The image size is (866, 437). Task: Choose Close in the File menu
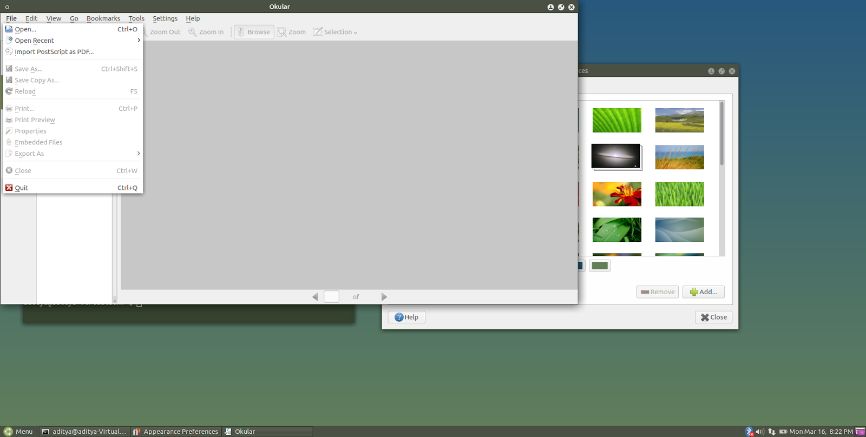point(73,170)
